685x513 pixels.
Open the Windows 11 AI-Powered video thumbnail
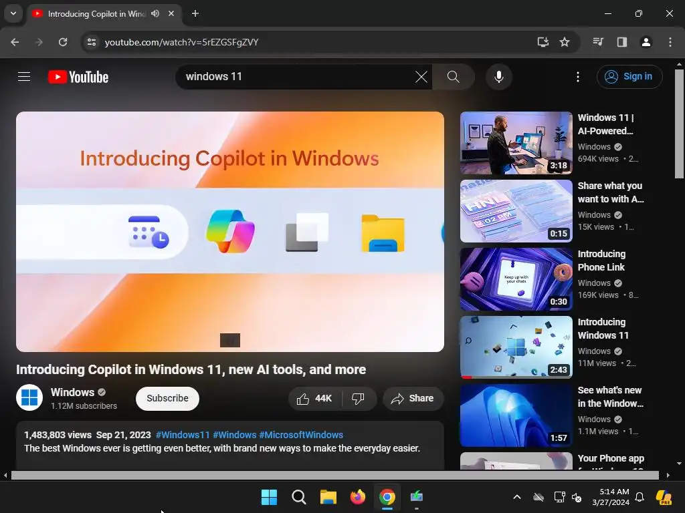pos(516,143)
